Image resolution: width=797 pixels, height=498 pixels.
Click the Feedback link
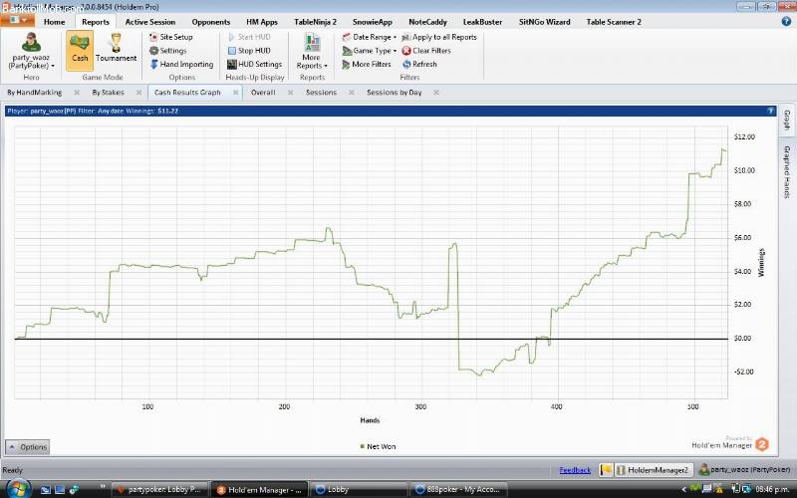[575, 470]
